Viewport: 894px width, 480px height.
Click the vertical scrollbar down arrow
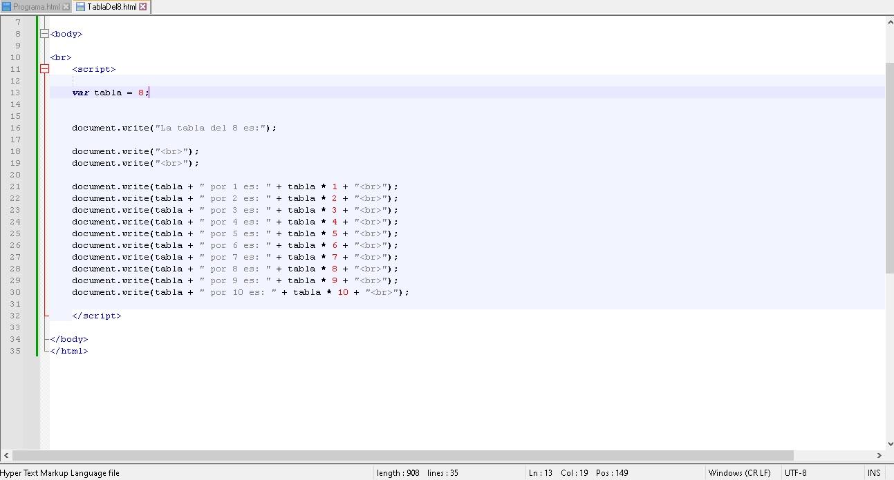889,444
